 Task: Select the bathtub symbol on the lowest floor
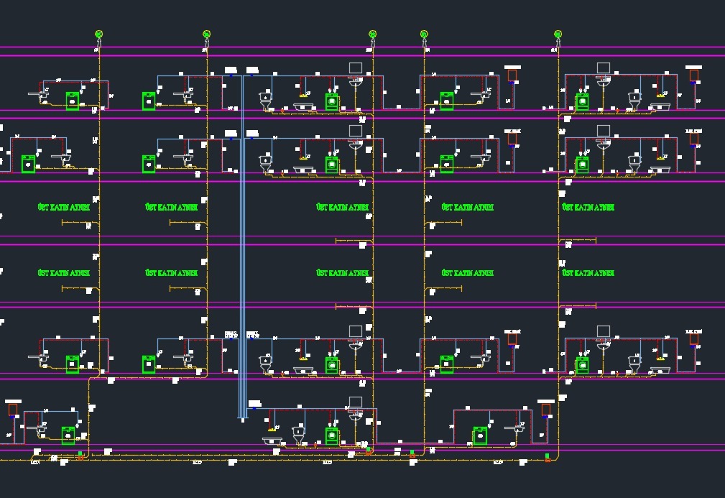click(x=272, y=441)
